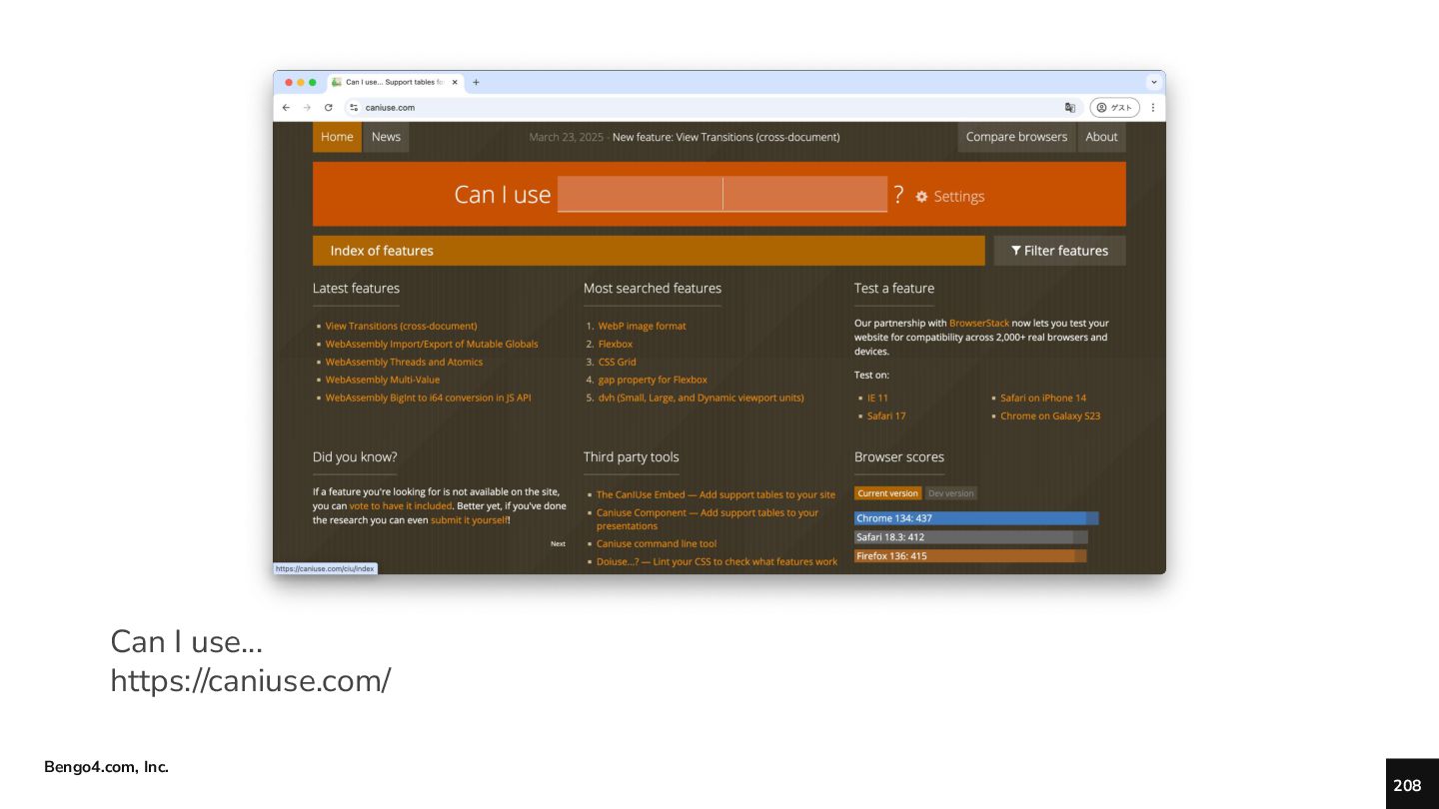The width and height of the screenshot is (1439, 809).
Task: Click the Chrome 134 score bar
Action: pos(976,518)
